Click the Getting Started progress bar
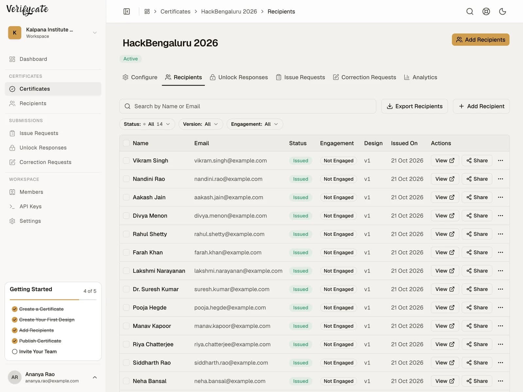The height and width of the screenshot is (392, 523). [x=53, y=300]
